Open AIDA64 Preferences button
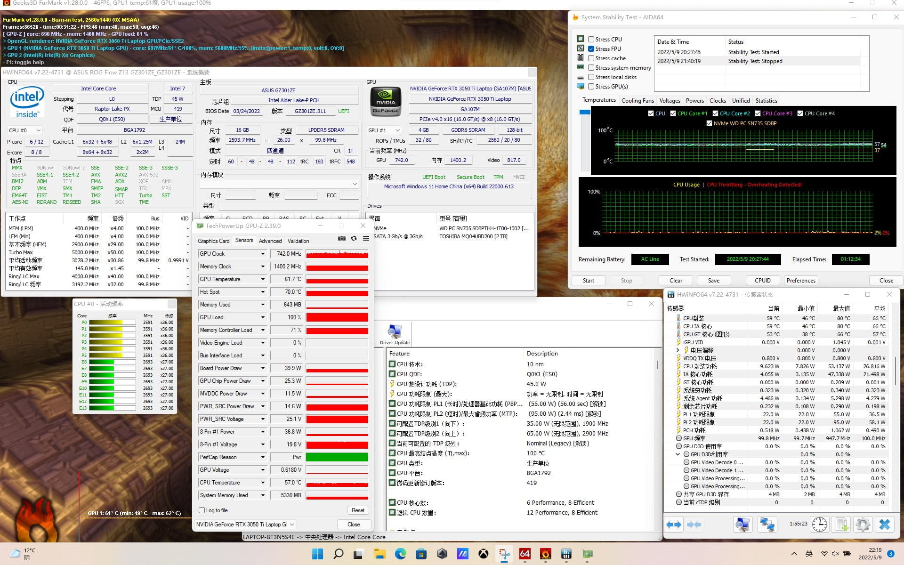Image resolution: width=904 pixels, height=565 pixels. coord(801,281)
